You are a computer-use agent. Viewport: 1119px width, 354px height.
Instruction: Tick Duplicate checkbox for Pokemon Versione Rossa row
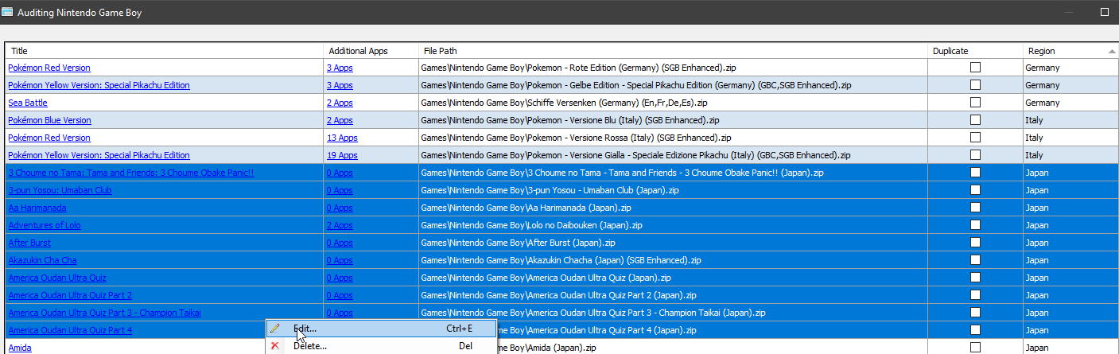975,138
